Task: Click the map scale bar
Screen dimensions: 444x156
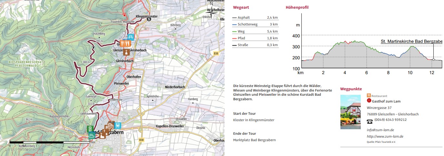Action: click(50, 141)
